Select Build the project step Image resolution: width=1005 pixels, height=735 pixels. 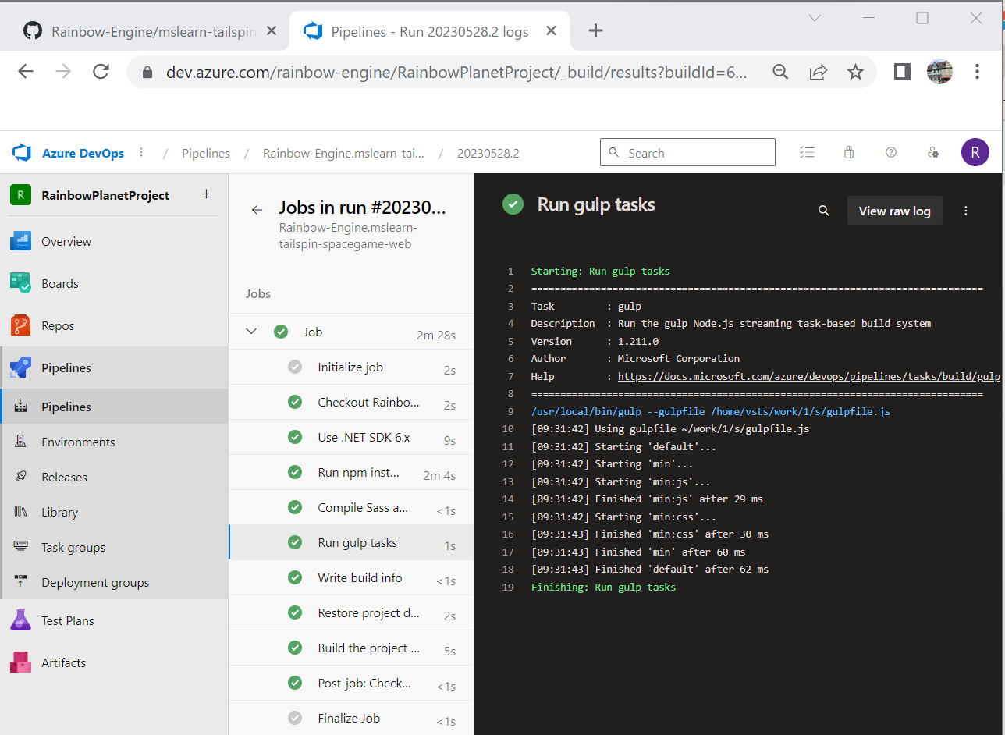(351, 648)
